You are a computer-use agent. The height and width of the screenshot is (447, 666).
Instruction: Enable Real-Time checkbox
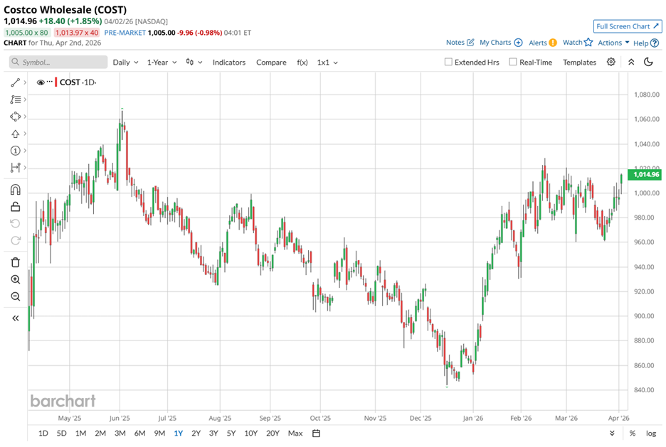(x=513, y=62)
